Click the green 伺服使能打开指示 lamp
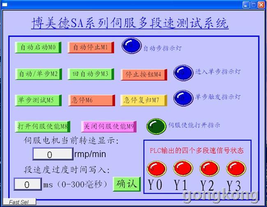 [157, 126]
